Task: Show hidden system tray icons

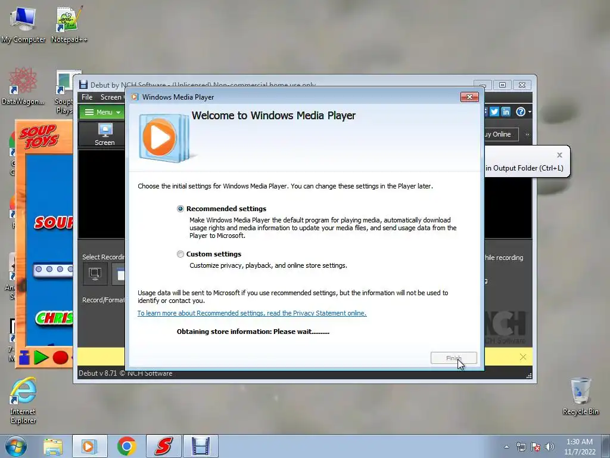Action: [506, 447]
